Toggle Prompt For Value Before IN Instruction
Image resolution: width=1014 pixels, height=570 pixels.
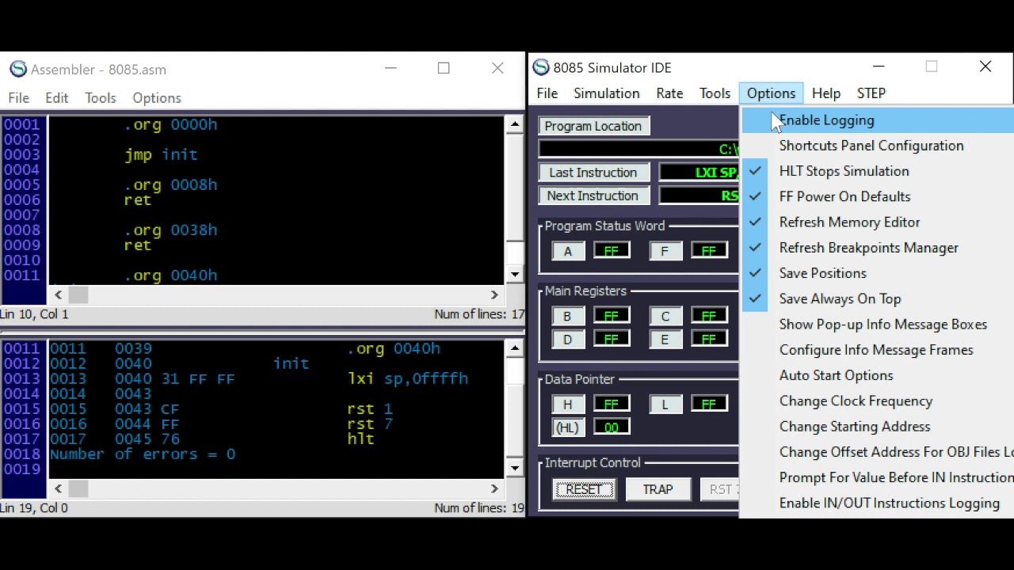[877, 477]
